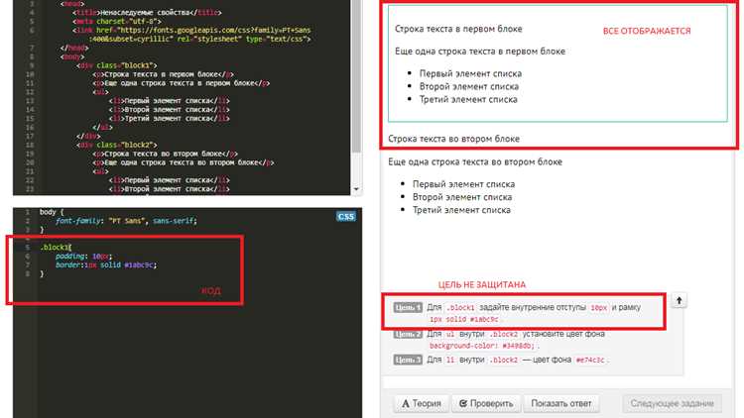Click the Цель 2 goal badge

coord(408,334)
